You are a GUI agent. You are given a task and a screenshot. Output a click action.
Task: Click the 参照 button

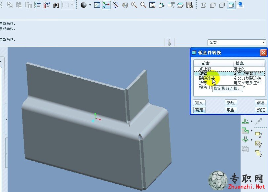click(231, 102)
